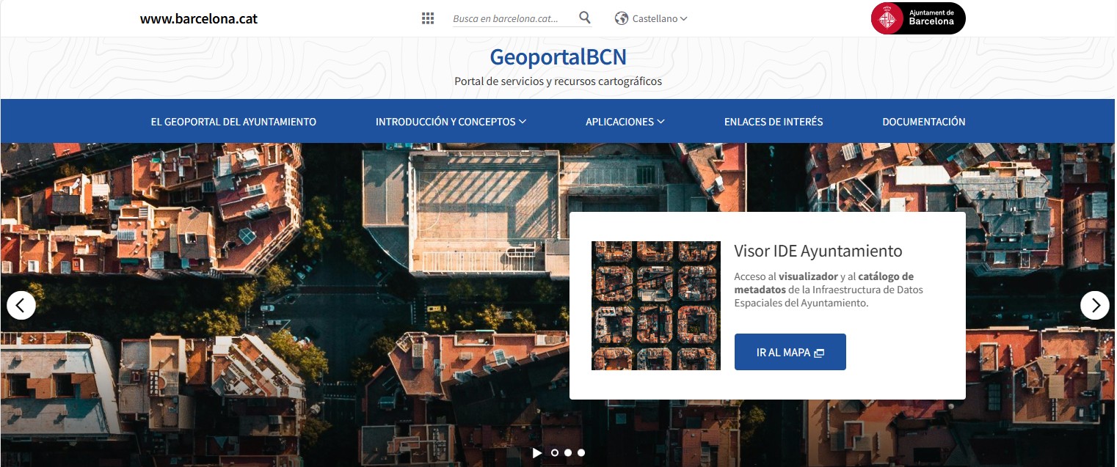This screenshot has height=467, width=1117.
Task: Click the www.barcelona.cat link
Action: [199, 18]
